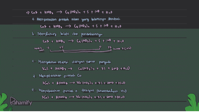The width and height of the screenshot is (199, 112).
Task: Click the 'turun 3 (x2)' note
Action: coord(122,48)
